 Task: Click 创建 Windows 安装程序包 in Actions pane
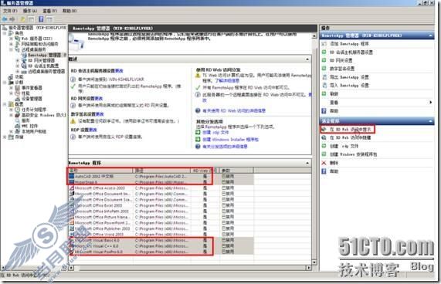click(354, 154)
